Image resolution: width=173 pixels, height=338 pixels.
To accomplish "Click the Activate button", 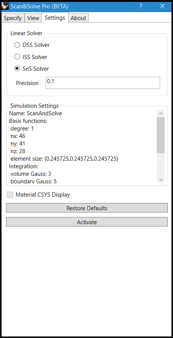I will point(87,222).
